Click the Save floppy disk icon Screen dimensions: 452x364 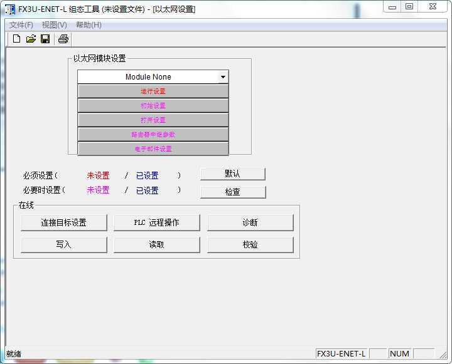[x=45, y=39]
